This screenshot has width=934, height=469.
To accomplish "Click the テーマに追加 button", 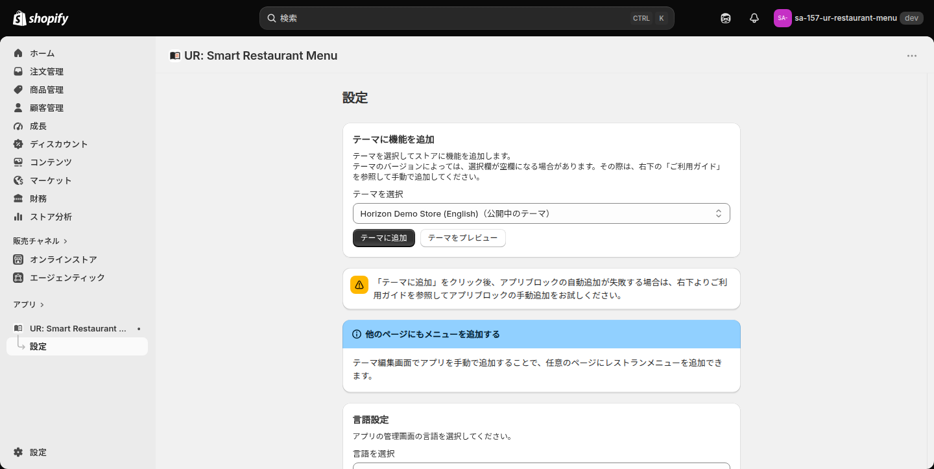I will tap(384, 238).
